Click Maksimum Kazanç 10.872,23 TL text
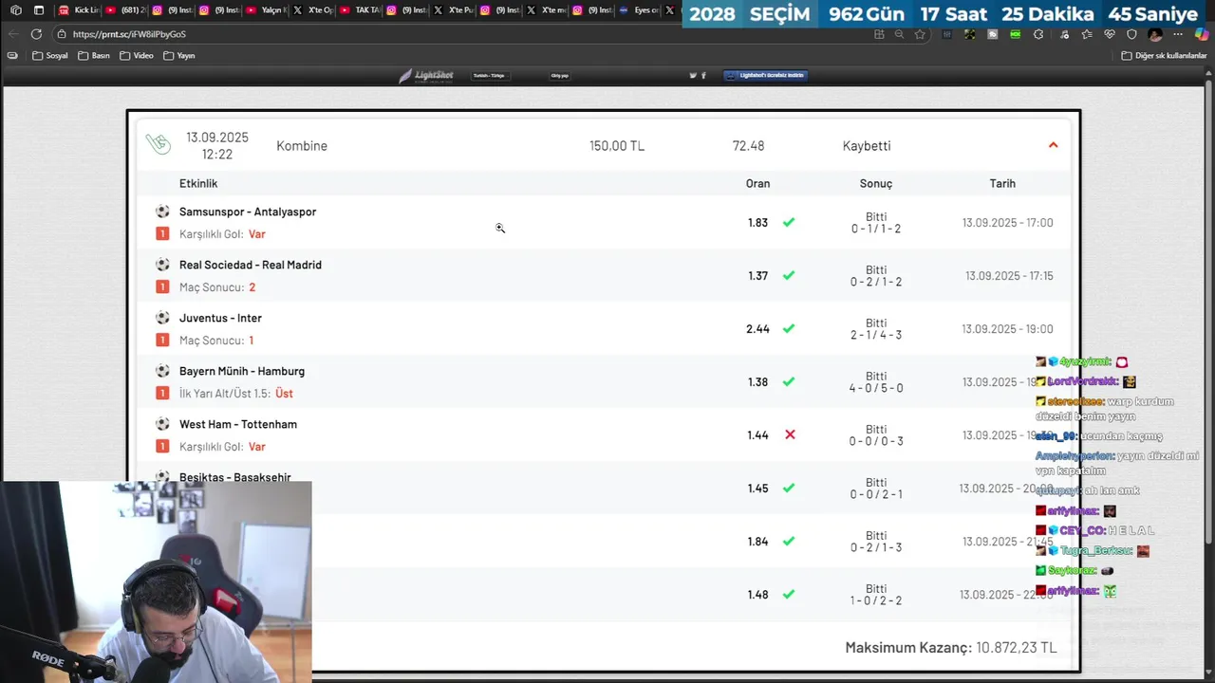Screen dimensions: 1215x683 [x=951, y=647]
